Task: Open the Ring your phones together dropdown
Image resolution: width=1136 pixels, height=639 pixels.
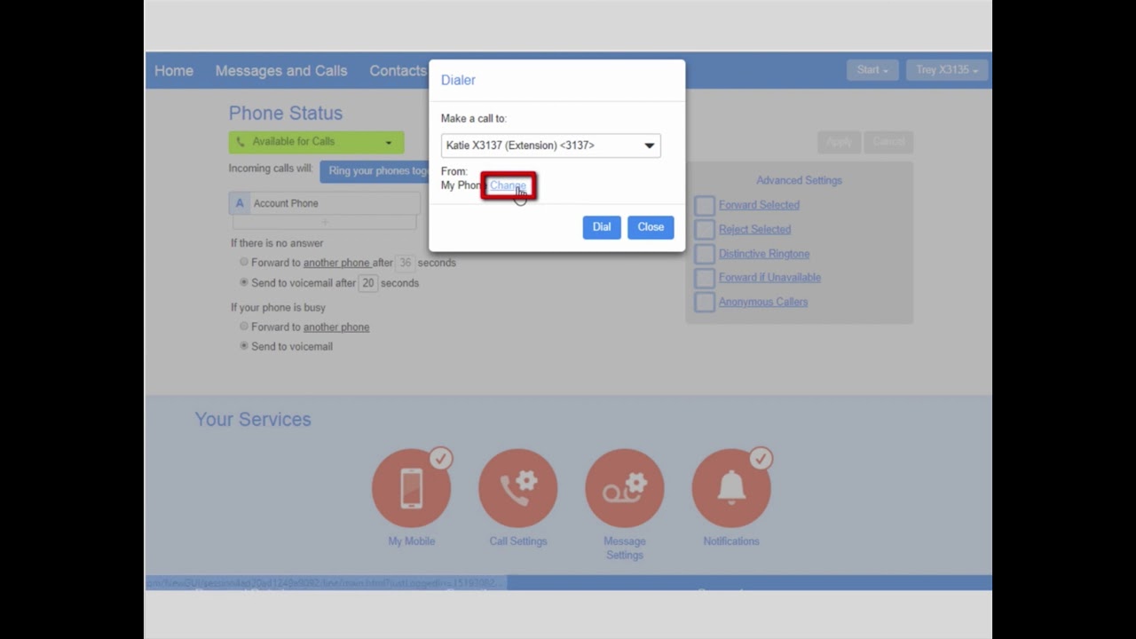Action: click(375, 170)
